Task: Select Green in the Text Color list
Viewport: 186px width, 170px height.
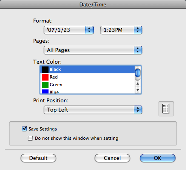Action: pos(88,85)
